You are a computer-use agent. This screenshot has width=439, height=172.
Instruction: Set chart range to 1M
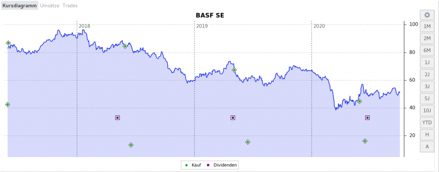pos(427,27)
